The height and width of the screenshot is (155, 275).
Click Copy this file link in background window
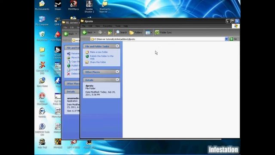click(x=75, y=62)
